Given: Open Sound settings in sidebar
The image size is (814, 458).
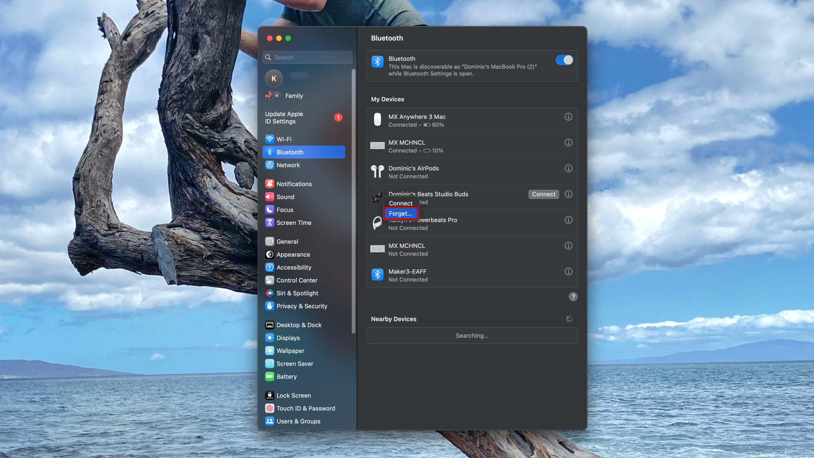Looking at the screenshot, I should point(285,197).
